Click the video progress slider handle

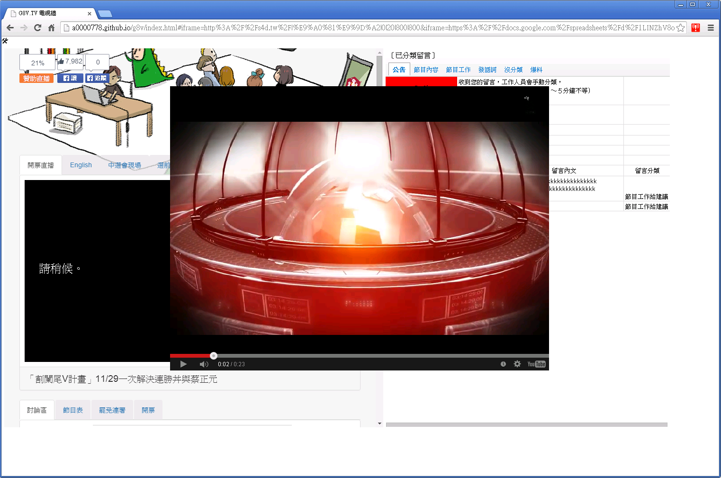[x=214, y=356]
